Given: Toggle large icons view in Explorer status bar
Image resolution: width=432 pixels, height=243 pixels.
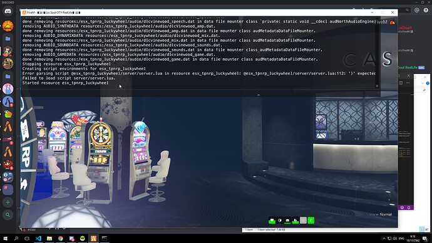Looking at the screenshot, I should (x=427, y=229).
